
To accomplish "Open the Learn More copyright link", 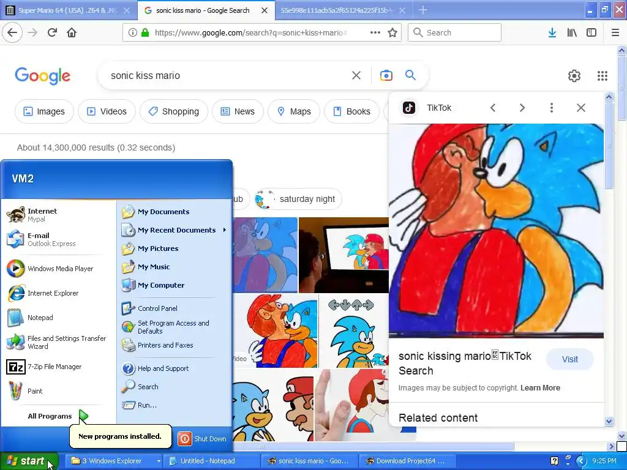I will [x=540, y=387].
